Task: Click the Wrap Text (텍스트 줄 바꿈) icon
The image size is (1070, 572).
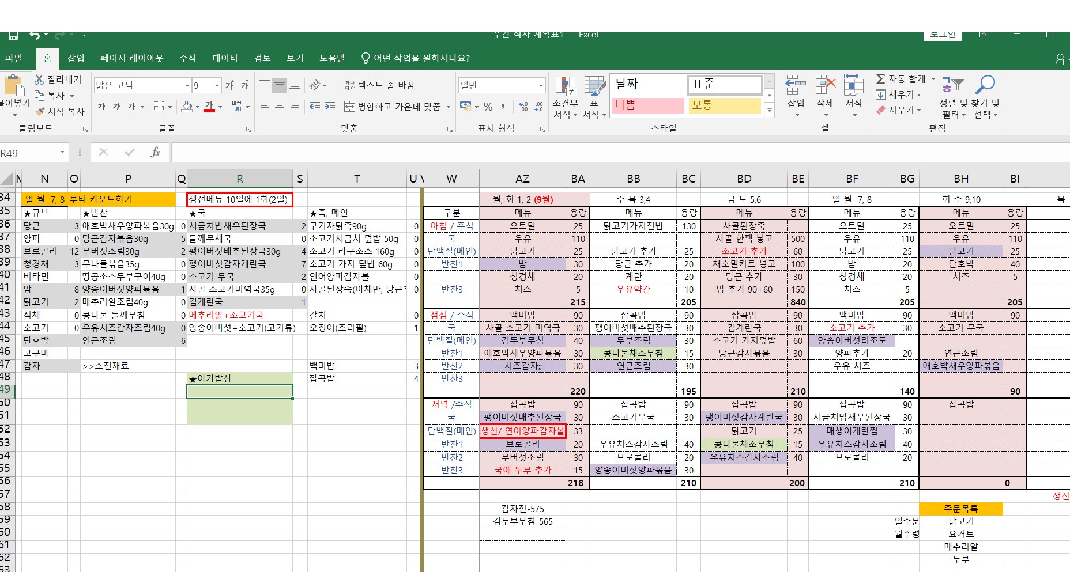Action: [374, 85]
